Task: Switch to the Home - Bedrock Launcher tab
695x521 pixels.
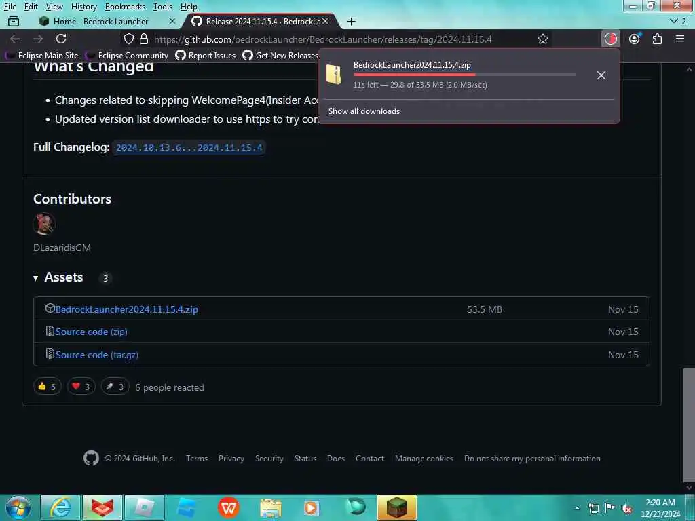Action: (100, 21)
